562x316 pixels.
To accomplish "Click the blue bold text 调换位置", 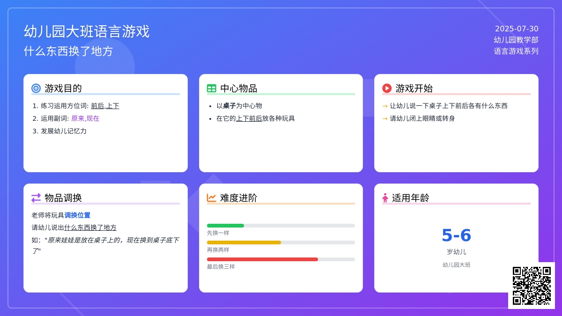I will (x=77, y=215).
